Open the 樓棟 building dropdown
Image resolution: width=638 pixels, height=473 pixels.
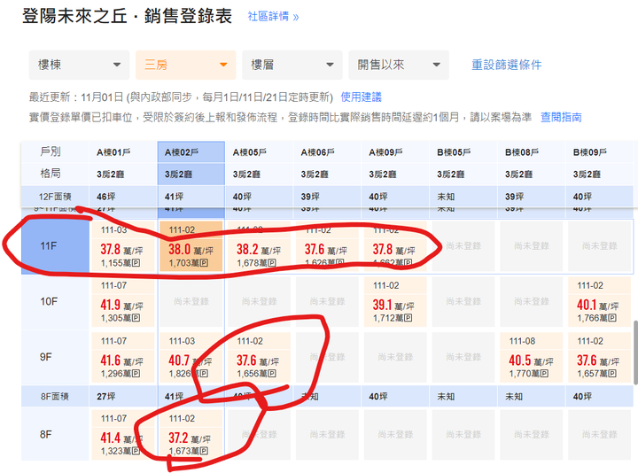pos(79,65)
